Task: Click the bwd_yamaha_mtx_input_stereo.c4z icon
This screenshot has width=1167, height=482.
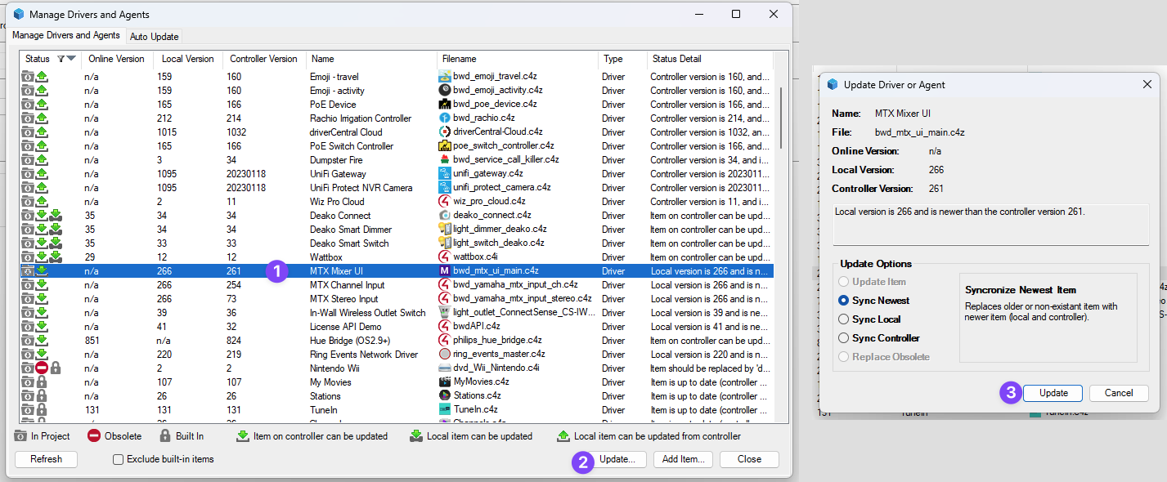Action: click(445, 299)
